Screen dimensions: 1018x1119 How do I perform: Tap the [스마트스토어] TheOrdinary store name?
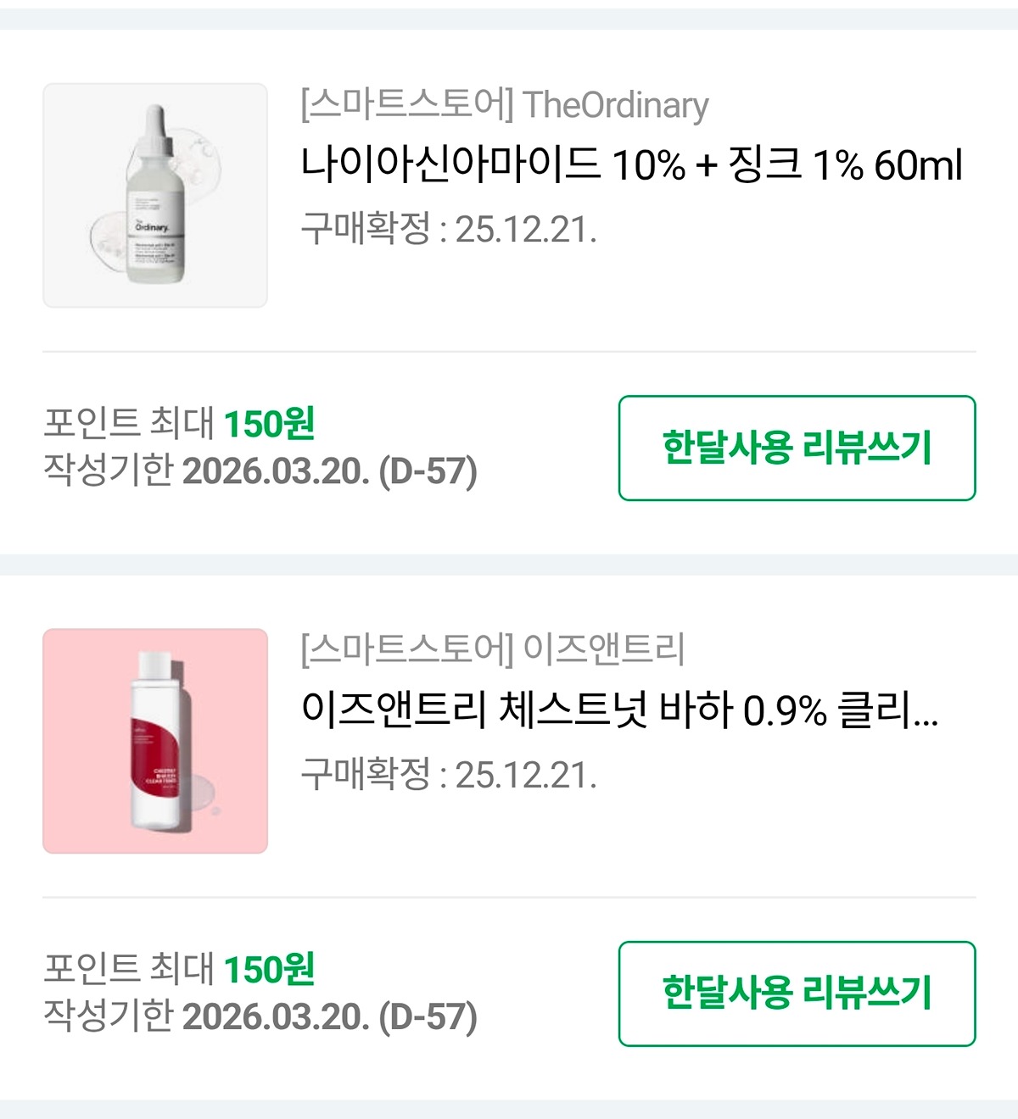504,105
